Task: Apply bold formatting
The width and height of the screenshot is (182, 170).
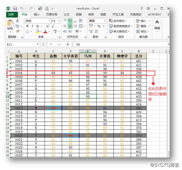Action: click(27, 26)
